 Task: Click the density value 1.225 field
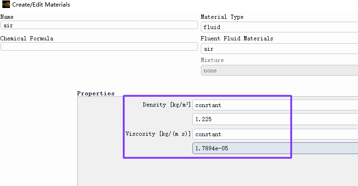click(275, 119)
